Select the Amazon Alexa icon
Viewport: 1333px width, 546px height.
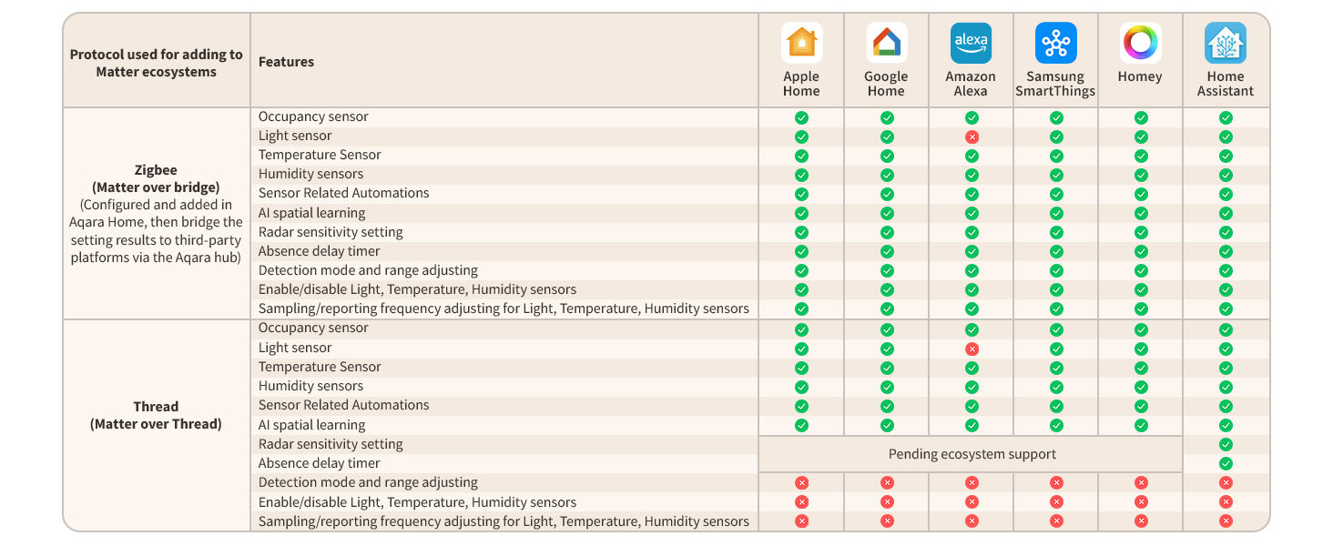click(x=971, y=43)
